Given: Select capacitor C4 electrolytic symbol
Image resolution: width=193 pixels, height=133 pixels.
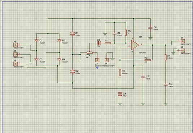Looking at the screenshot, I should coord(120,94).
